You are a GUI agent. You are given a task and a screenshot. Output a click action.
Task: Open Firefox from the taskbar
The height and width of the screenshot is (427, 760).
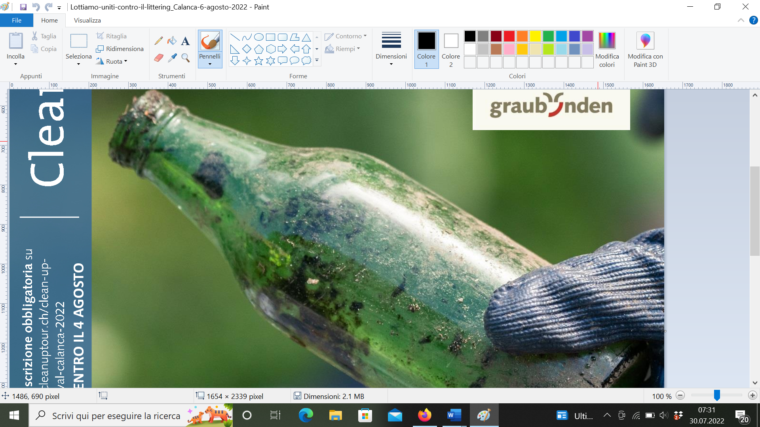(x=424, y=416)
